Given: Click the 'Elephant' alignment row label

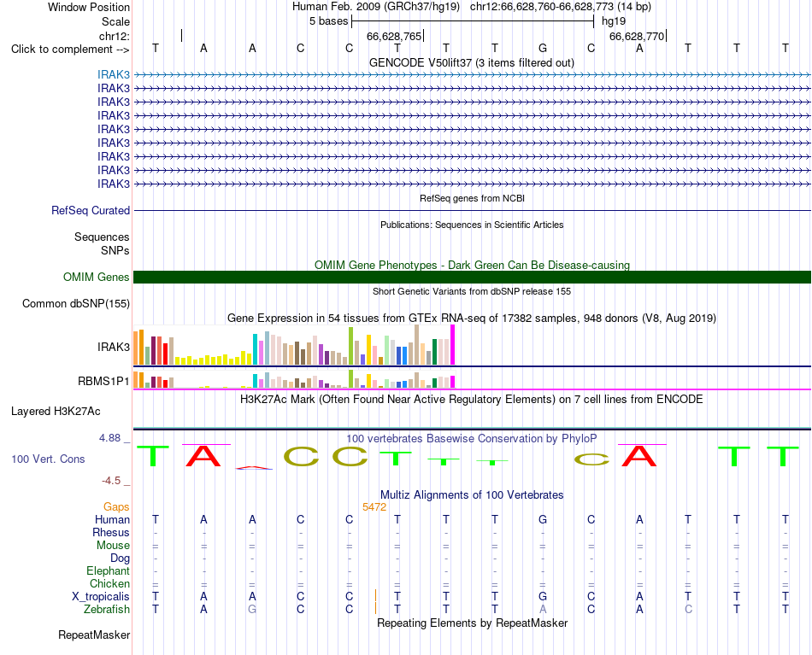Looking at the screenshot, I should click(108, 570).
